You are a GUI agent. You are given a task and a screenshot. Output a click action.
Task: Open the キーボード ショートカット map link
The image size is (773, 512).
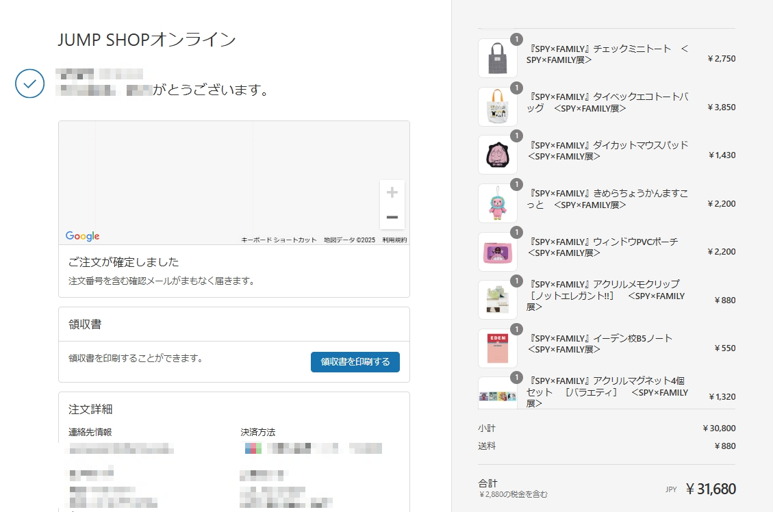pos(279,240)
